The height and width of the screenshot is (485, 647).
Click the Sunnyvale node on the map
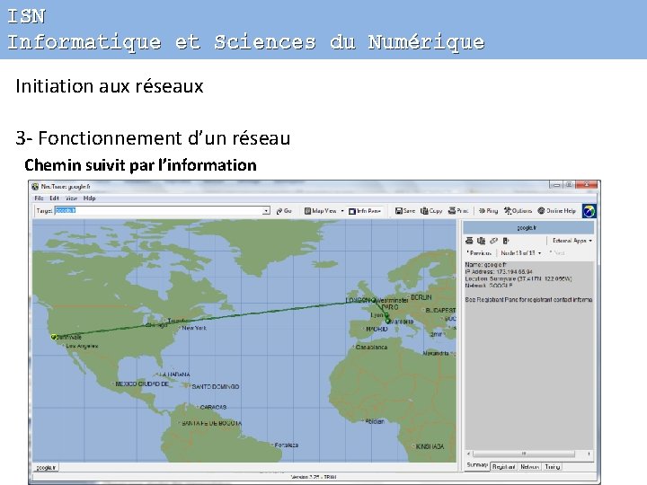pyautogui.click(x=54, y=337)
